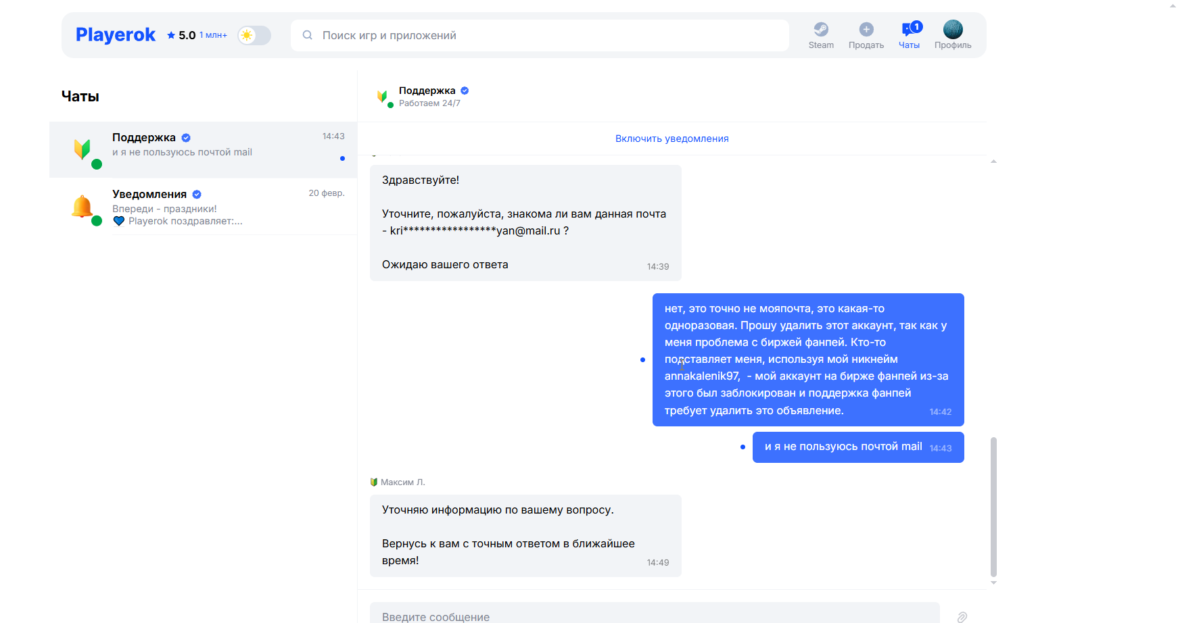Click the search field for games and apps

click(540, 35)
